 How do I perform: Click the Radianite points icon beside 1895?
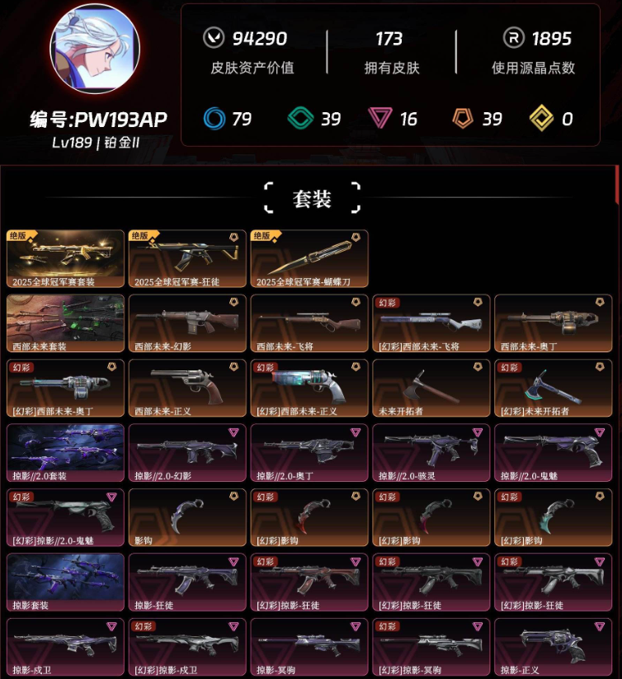pos(514,38)
